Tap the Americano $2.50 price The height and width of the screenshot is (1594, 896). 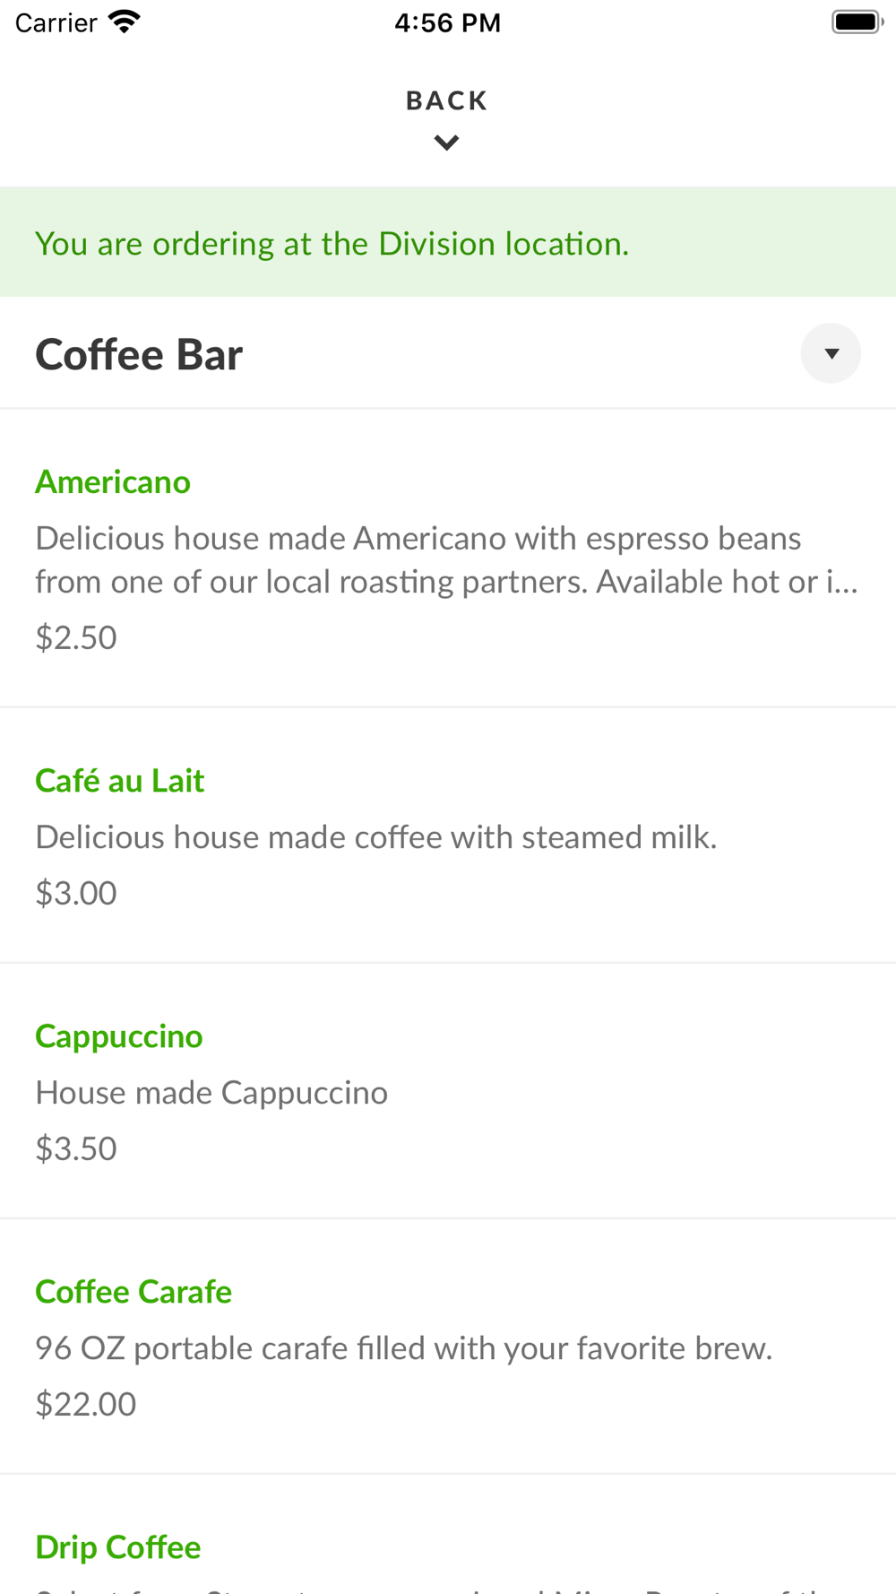pos(76,637)
